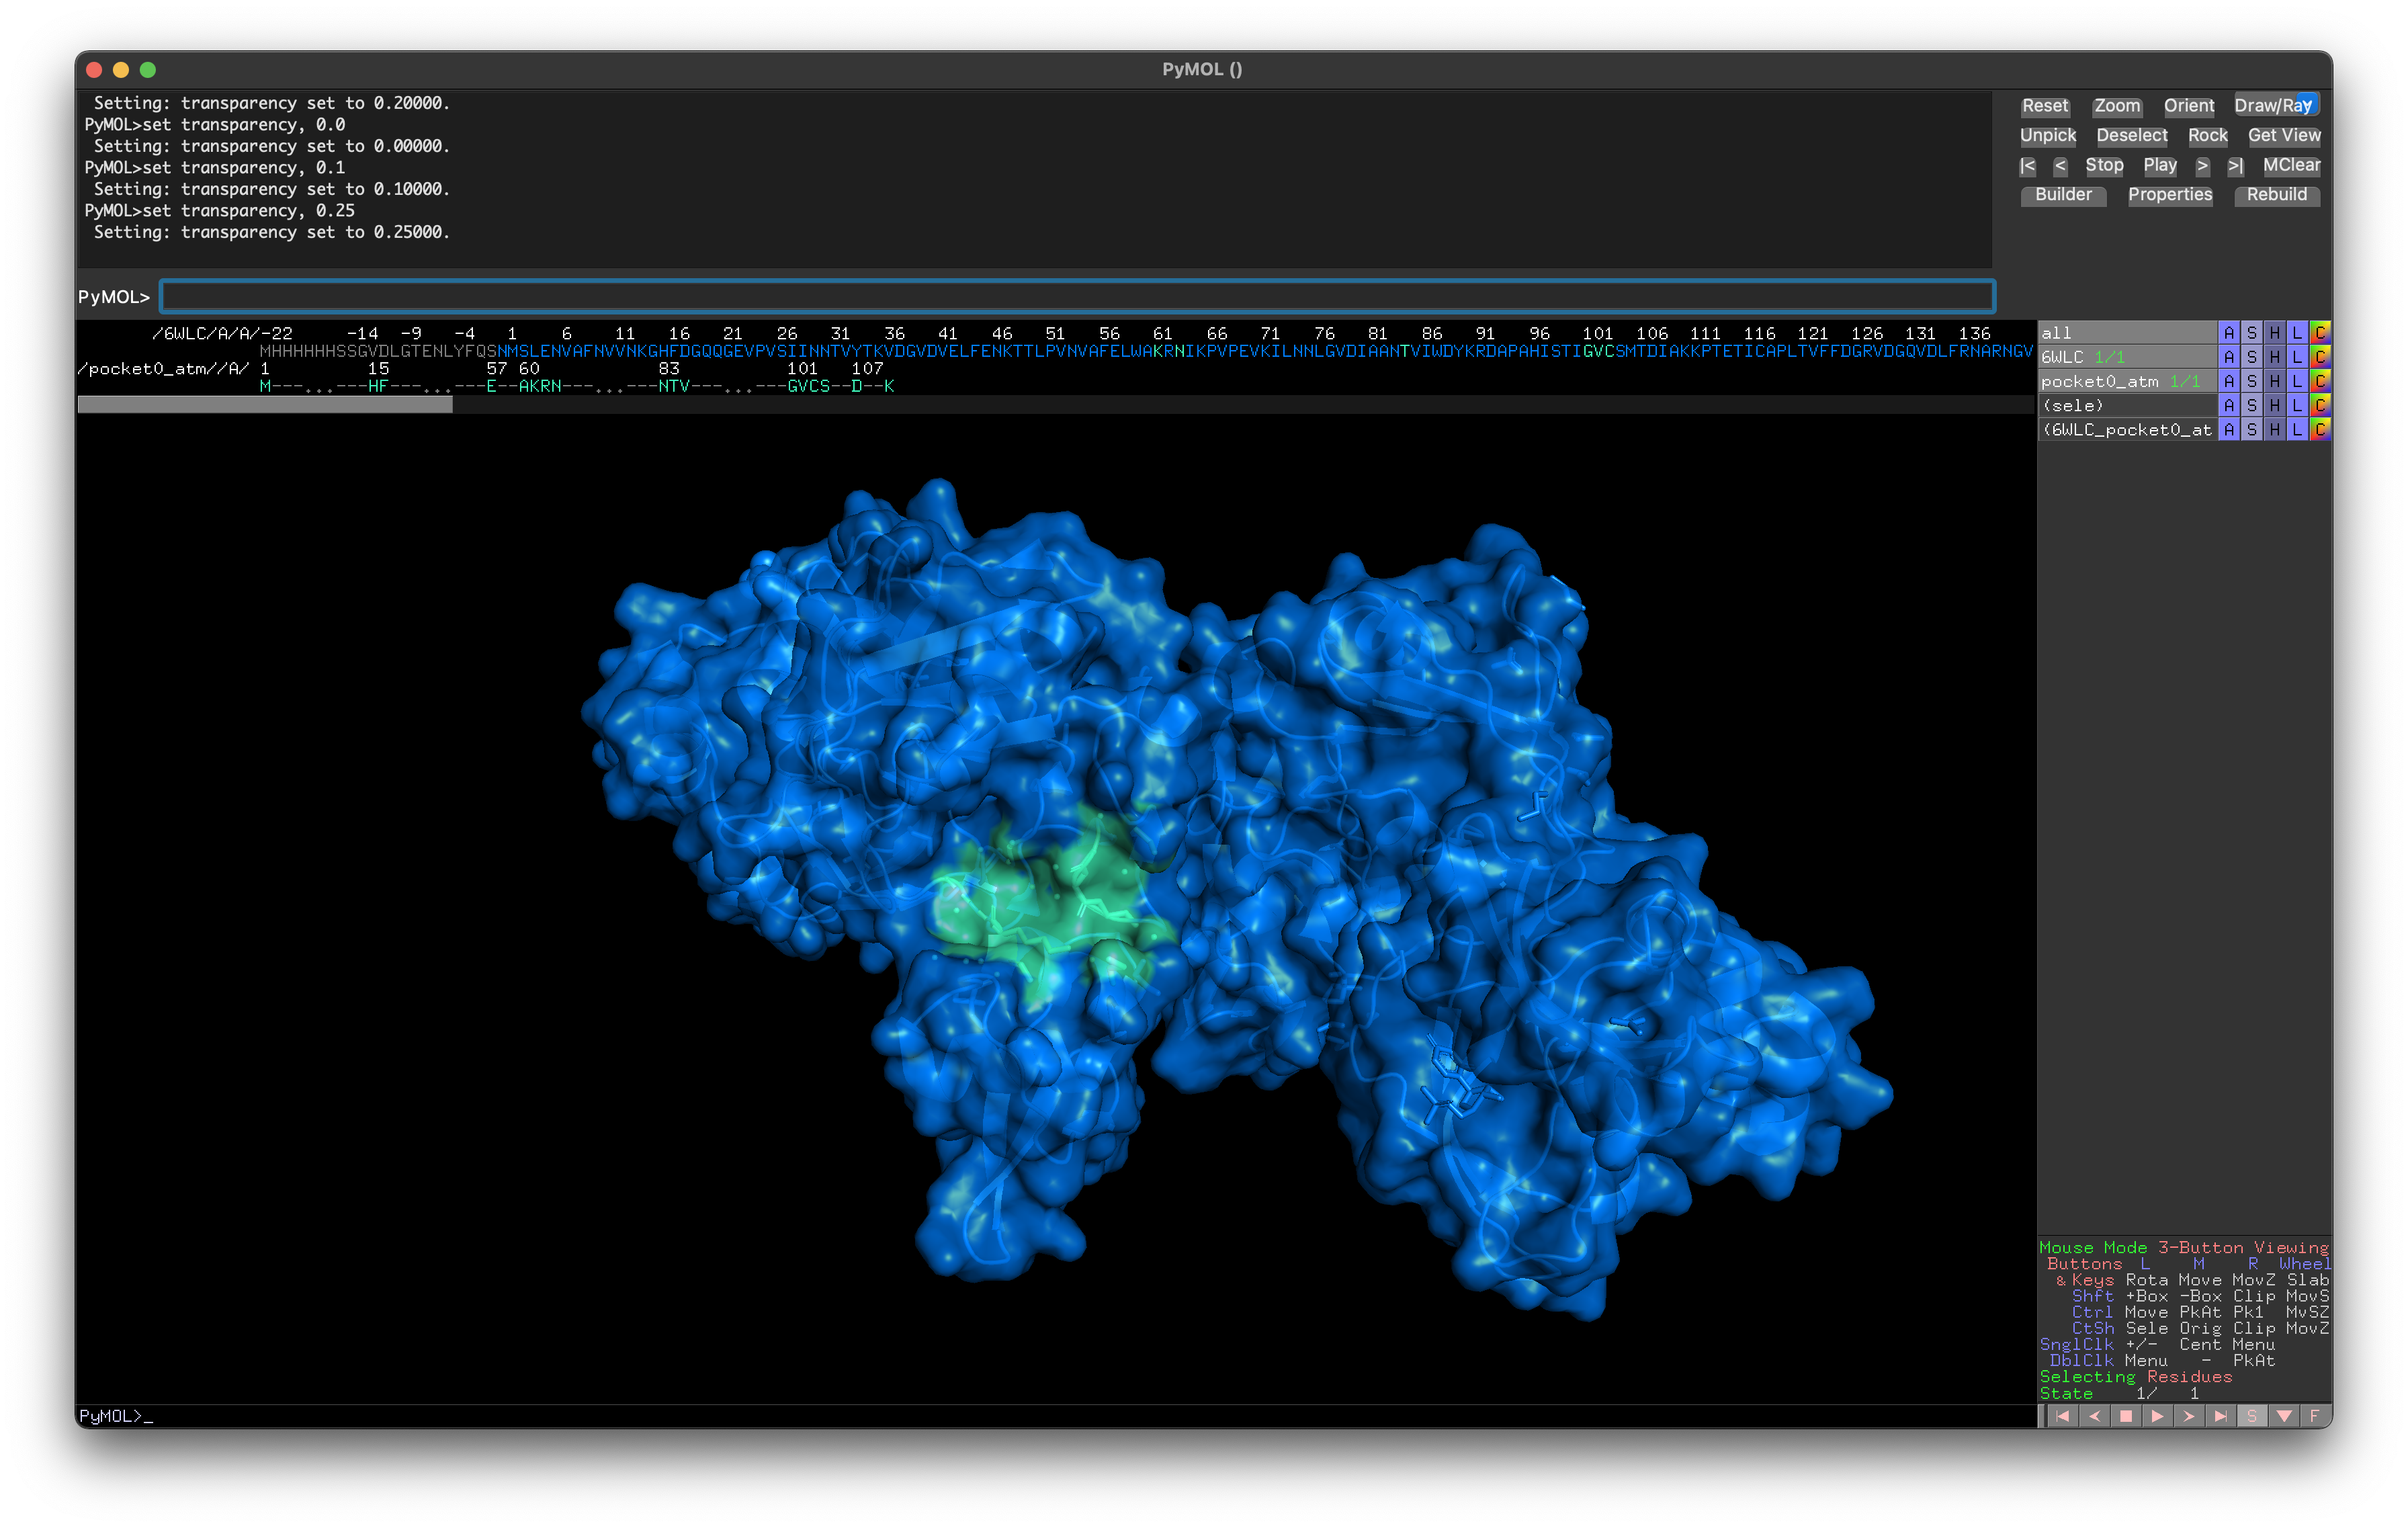This screenshot has height=1528, width=2408.
Task: Click the rewind-to-first-frame button in the bottom bar
Action: [2062, 1416]
